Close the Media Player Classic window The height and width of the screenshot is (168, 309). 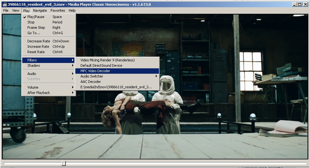306,4
